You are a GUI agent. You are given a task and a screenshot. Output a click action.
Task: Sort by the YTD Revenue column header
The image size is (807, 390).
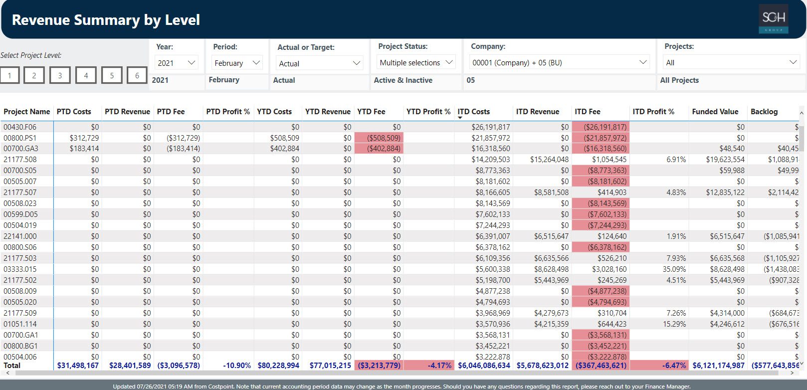point(328,112)
